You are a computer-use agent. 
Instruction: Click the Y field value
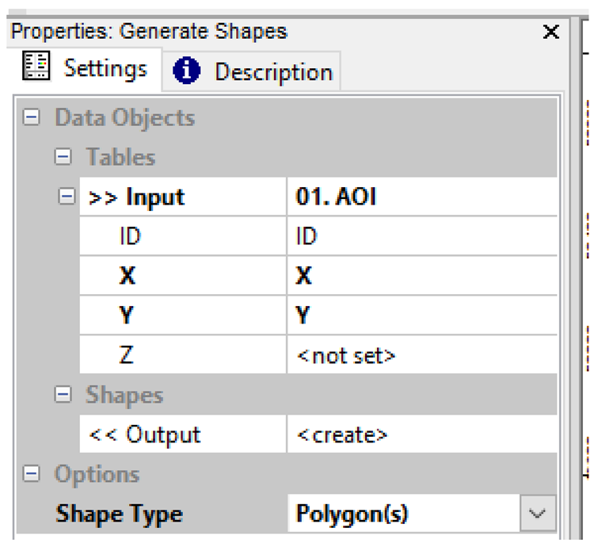pos(304,316)
